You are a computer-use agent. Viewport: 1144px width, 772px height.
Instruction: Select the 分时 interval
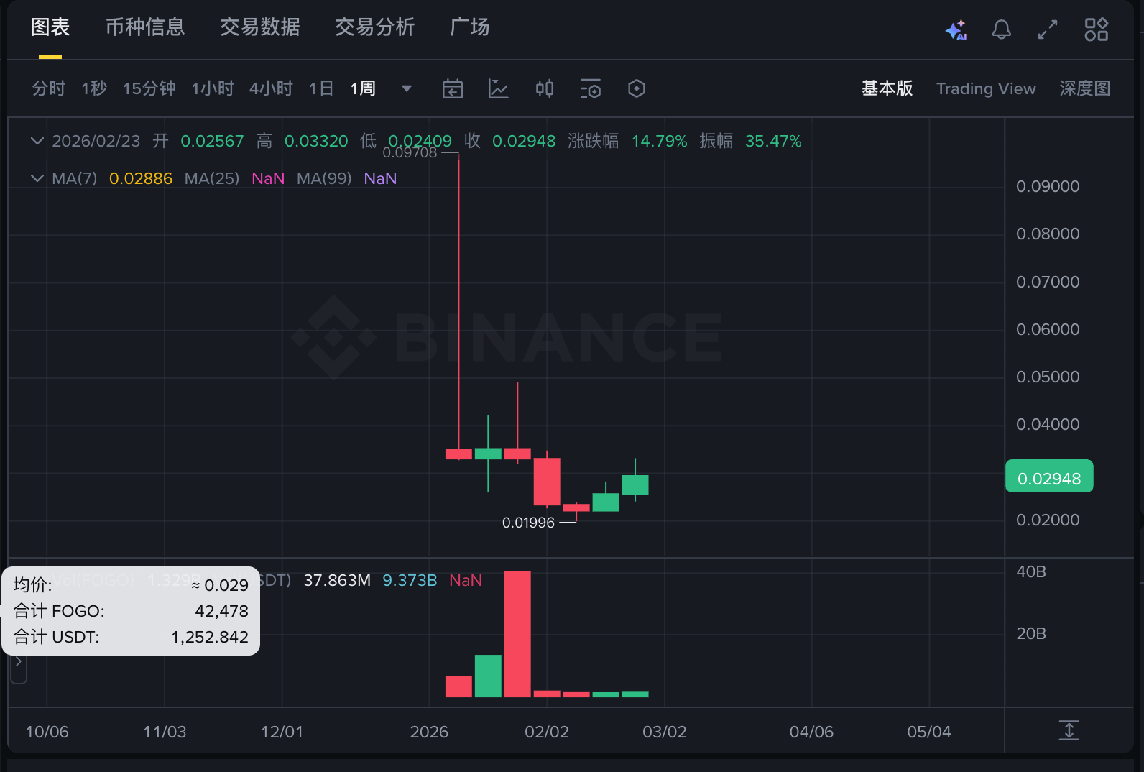click(x=49, y=88)
